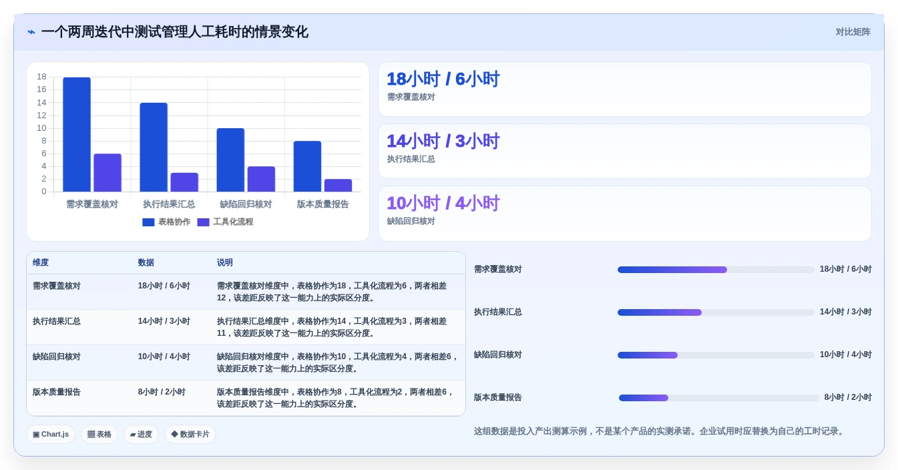The height and width of the screenshot is (470, 898).
Task: Click the 工具化流程 bar for 需求覆盖核对
Action: (107, 173)
